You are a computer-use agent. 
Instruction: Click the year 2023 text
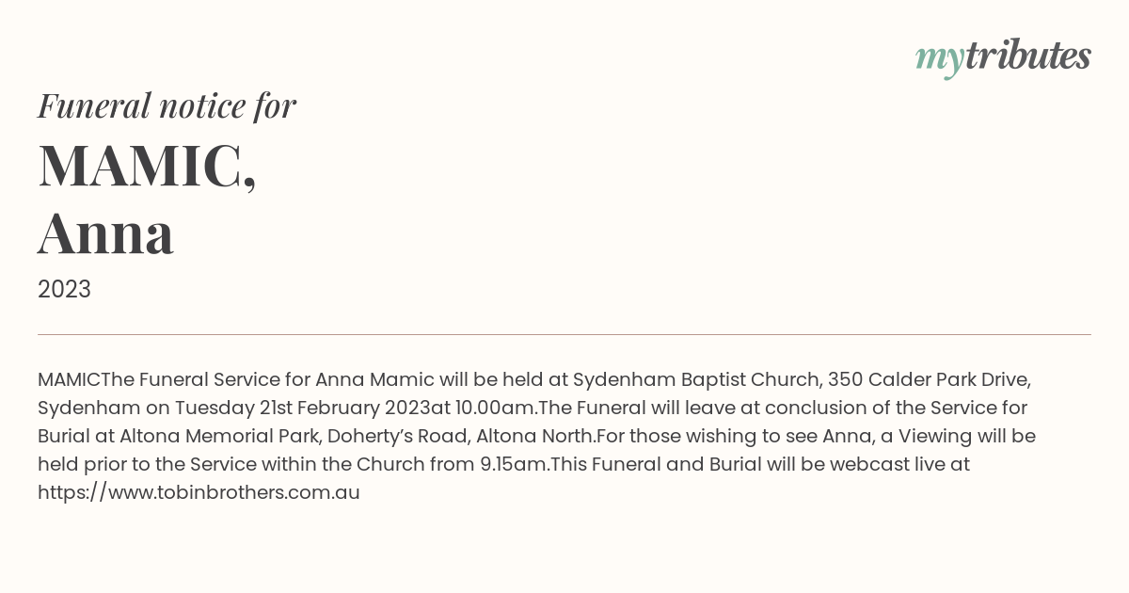[x=64, y=289]
